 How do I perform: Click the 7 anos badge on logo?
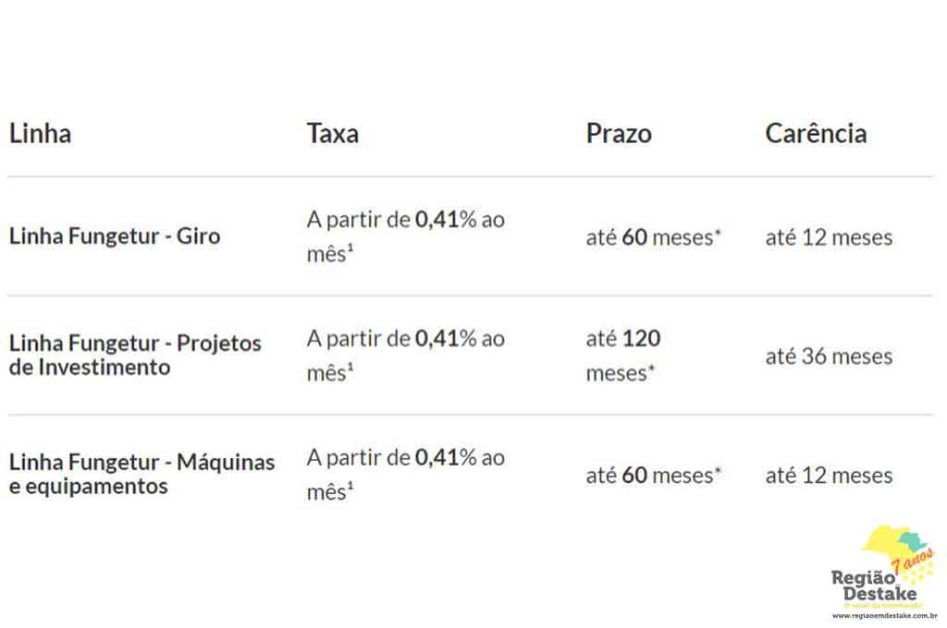click(x=913, y=561)
